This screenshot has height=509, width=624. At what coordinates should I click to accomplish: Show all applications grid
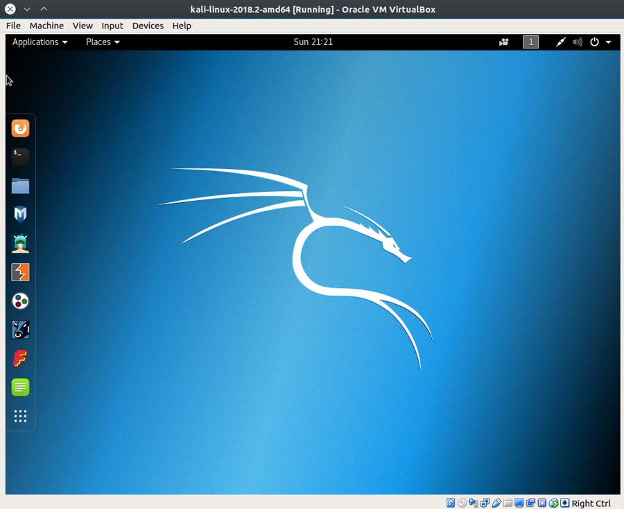coord(20,416)
